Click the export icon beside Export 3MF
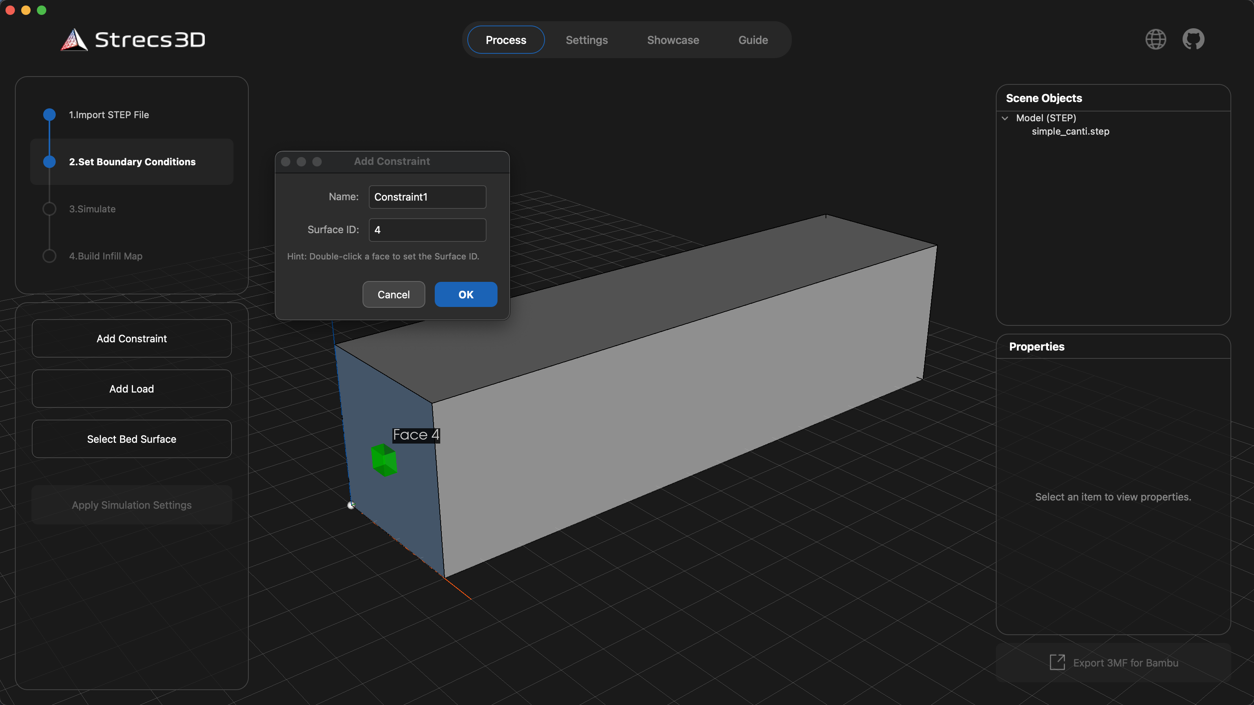 (1057, 662)
